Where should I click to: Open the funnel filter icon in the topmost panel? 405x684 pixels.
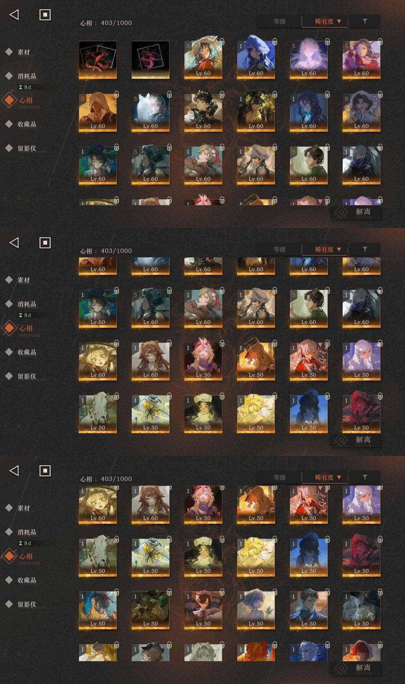(x=365, y=21)
